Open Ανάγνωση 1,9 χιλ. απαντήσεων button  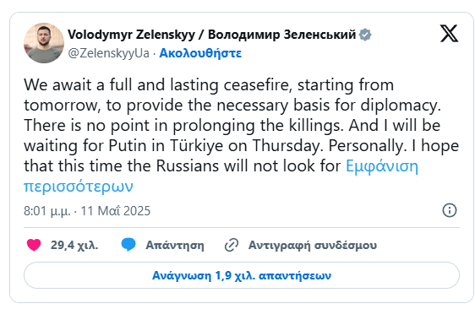point(242,275)
